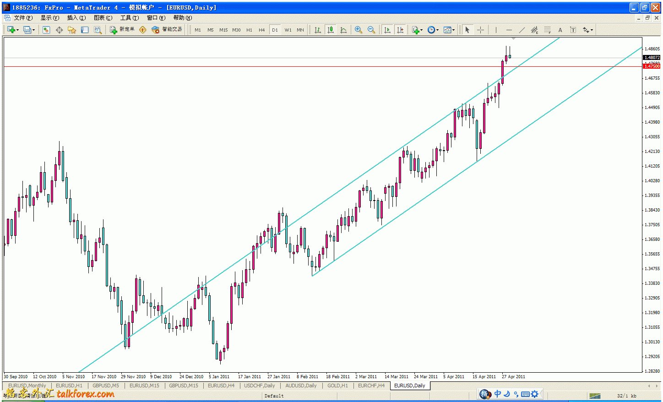Open the 窗口(W) menu

pyautogui.click(x=156, y=18)
